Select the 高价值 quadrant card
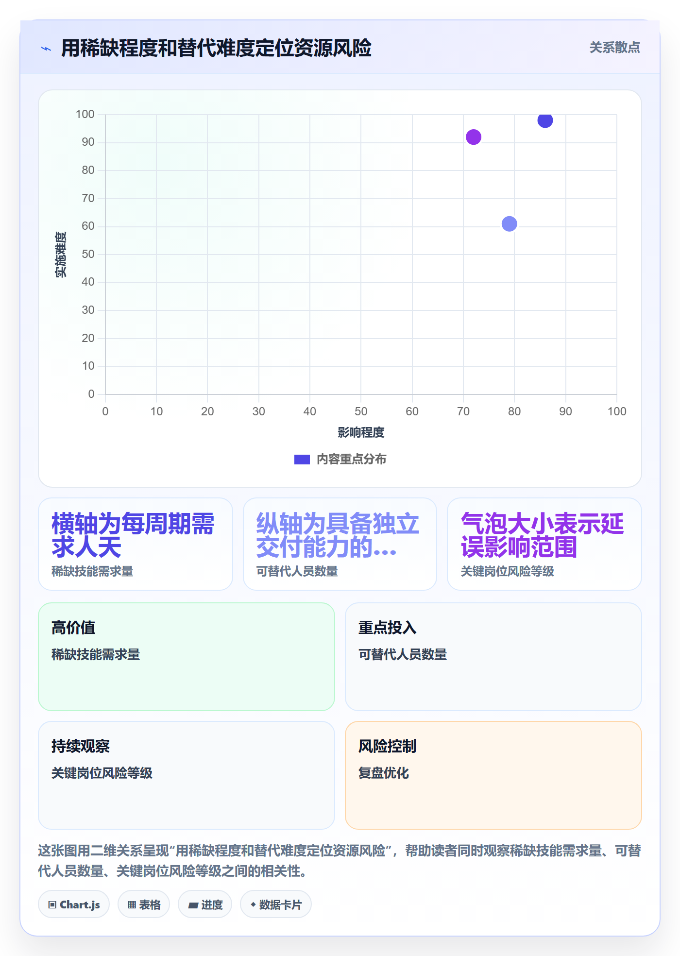 point(187,657)
